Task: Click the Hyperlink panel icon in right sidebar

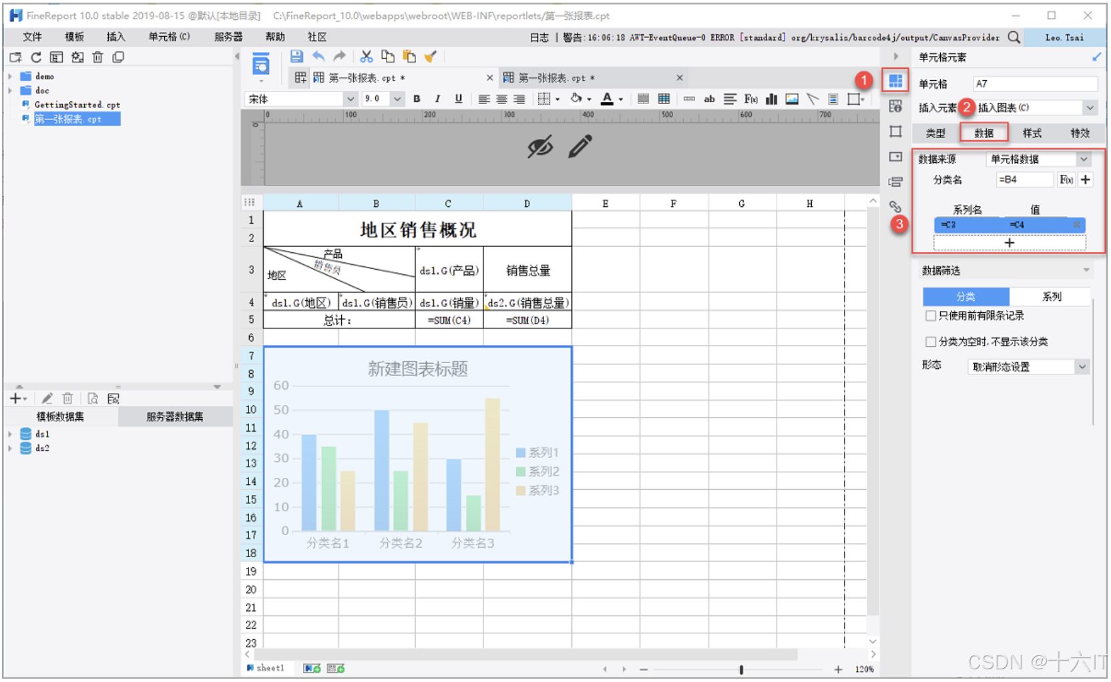Action: pos(895,207)
